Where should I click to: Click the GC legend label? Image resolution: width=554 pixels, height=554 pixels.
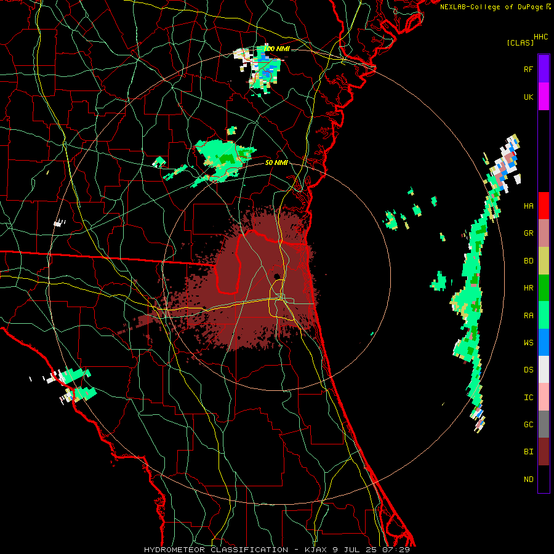528,425
